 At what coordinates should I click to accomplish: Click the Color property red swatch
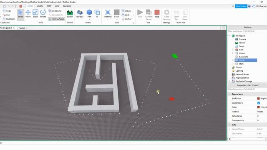pos(258,107)
